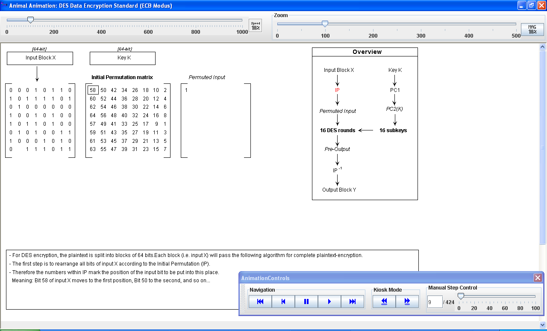Click the 50 cell in permutation matrix
Viewport: 547px width, 331px height.
tap(103, 90)
